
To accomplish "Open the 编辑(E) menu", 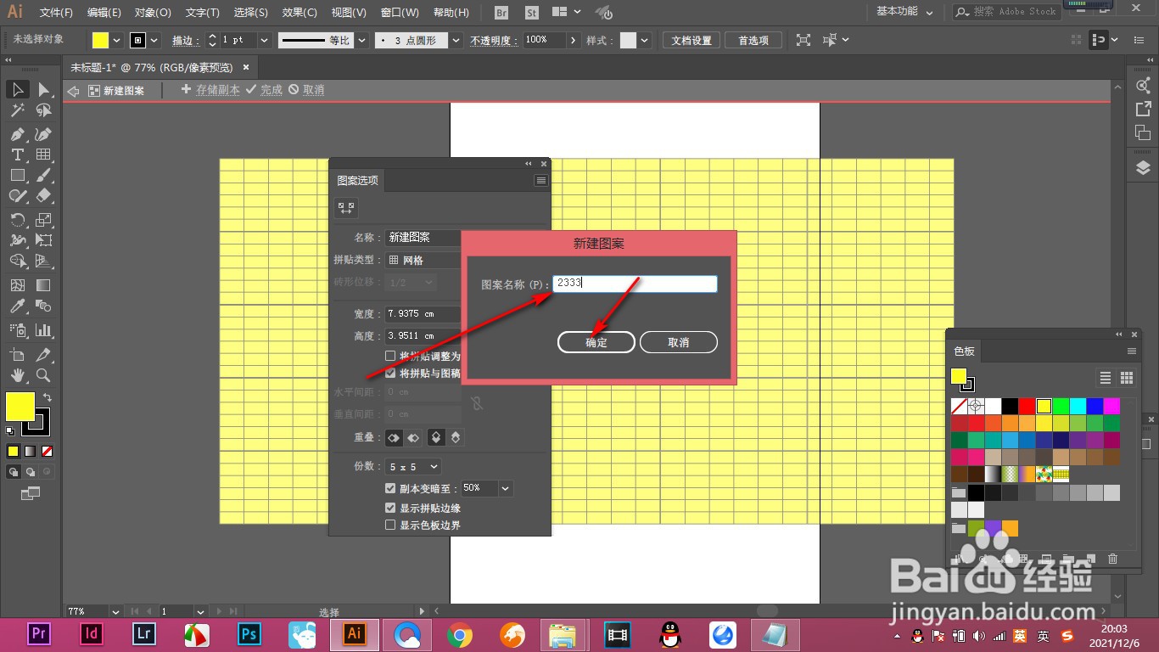I will (104, 13).
